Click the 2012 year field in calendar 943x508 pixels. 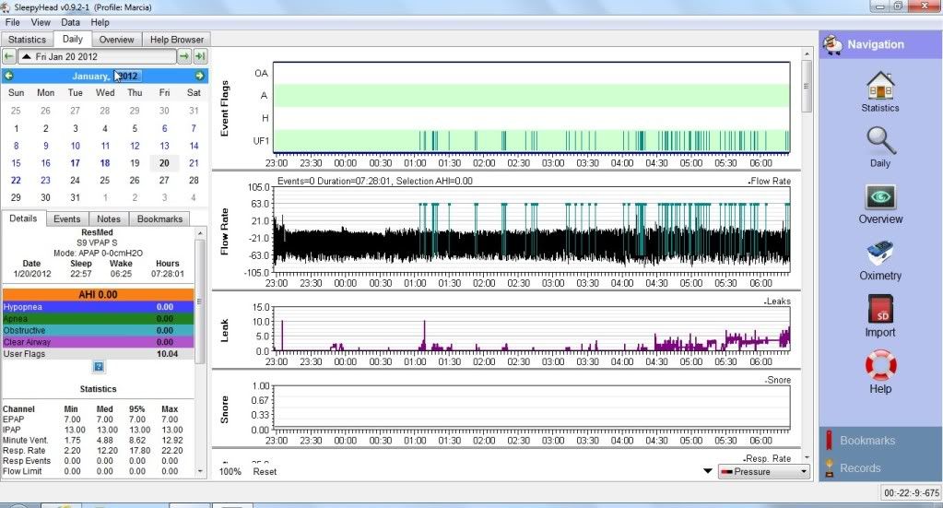128,76
